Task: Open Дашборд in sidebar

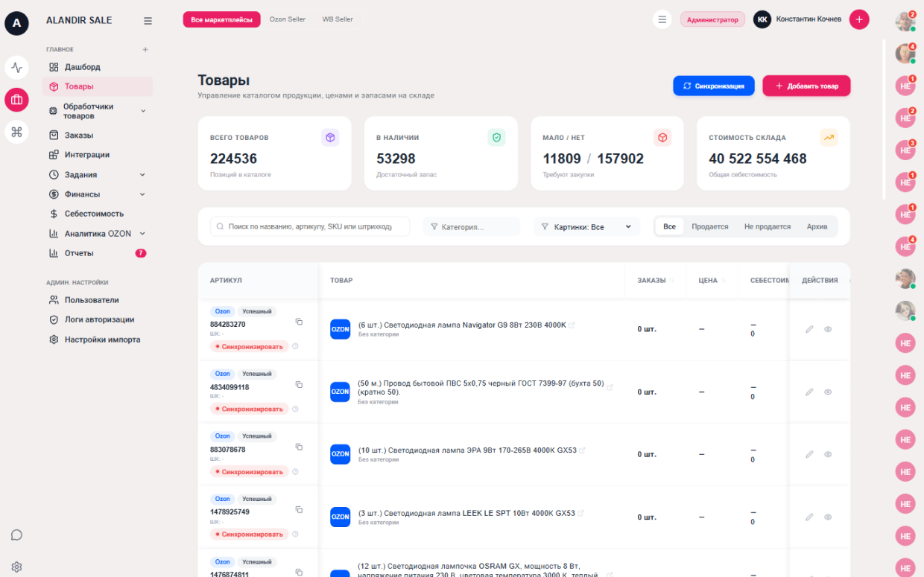Action: click(98, 67)
